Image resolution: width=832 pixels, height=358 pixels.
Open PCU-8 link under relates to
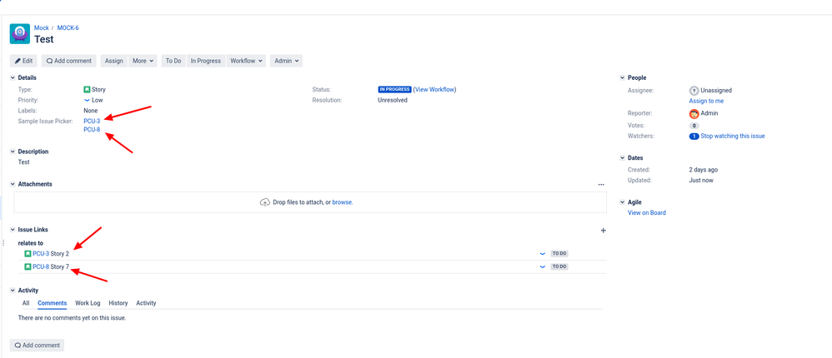coord(41,266)
